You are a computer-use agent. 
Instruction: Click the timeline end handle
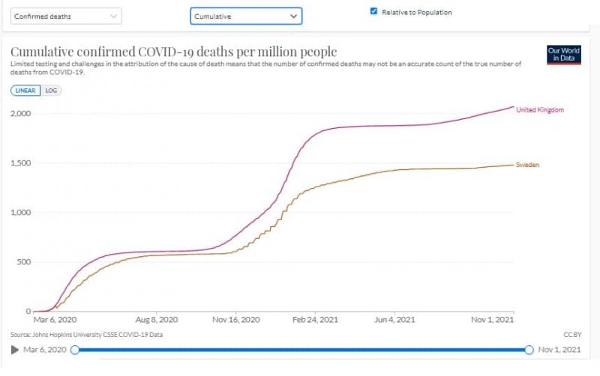tap(529, 350)
